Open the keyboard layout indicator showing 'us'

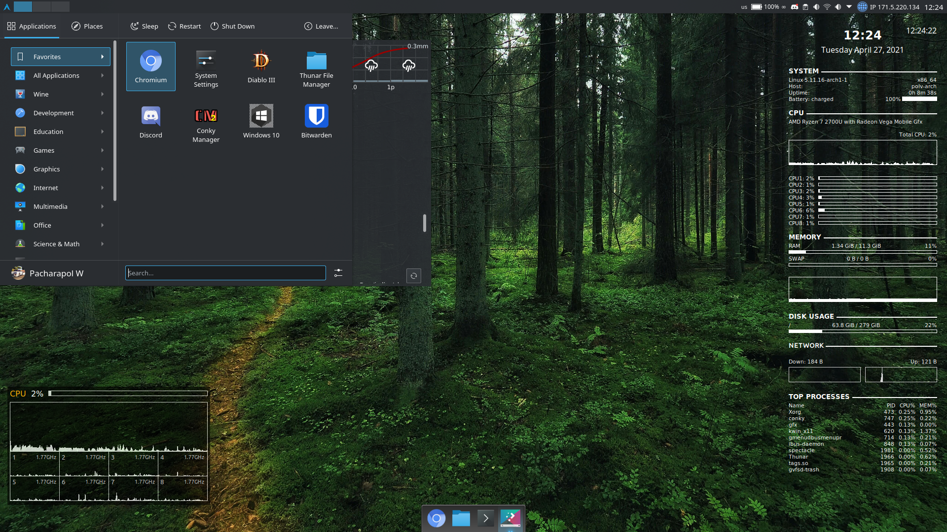744,7
